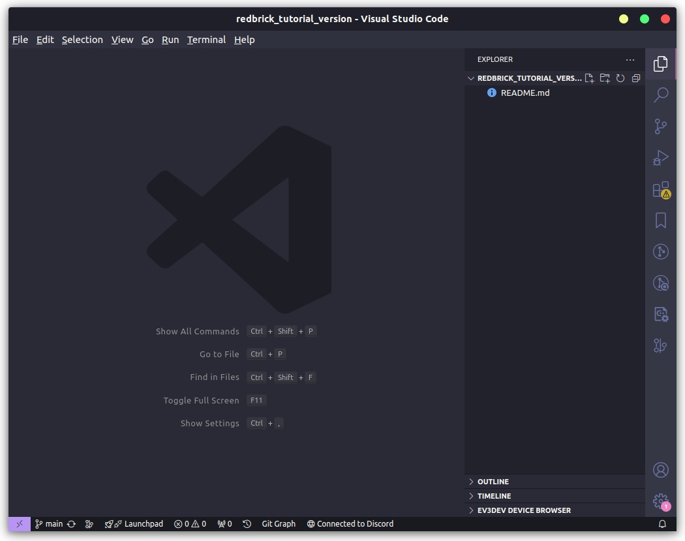Open Git Graph from the status bar

click(279, 524)
